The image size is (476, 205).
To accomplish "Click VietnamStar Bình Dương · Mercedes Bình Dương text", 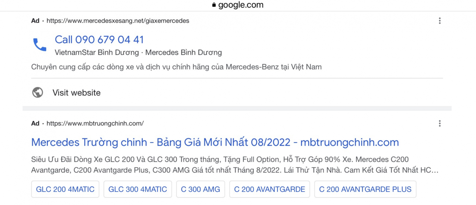I will point(138,53).
